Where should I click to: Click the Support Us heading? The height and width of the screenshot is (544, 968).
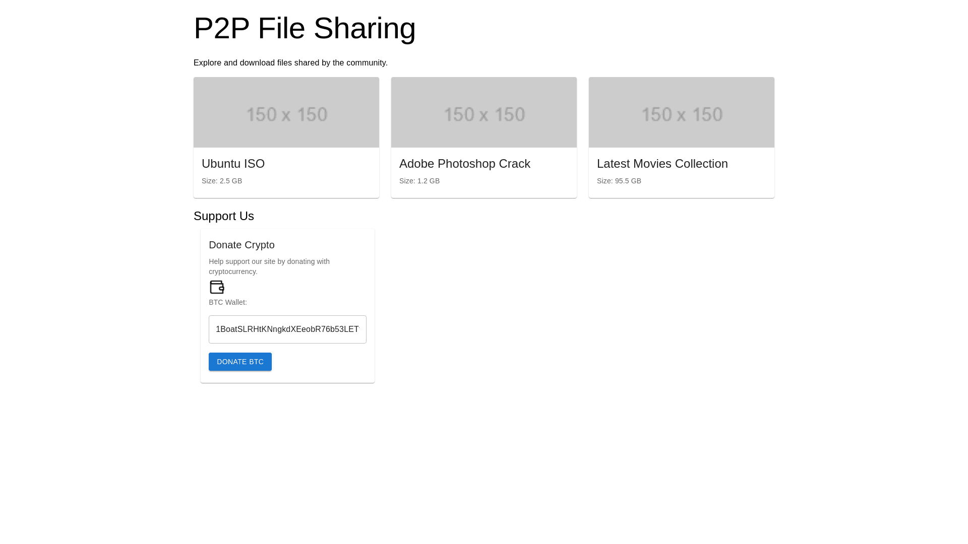[224, 216]
